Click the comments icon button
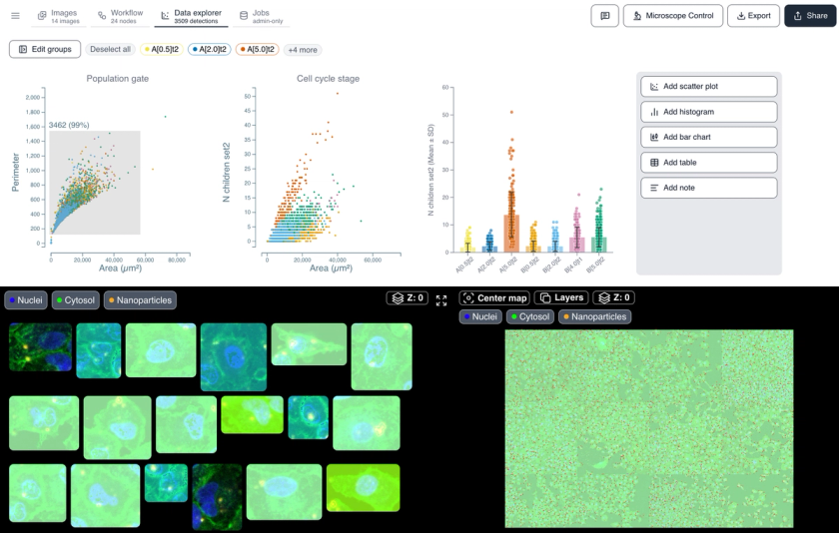 [604, 16]
